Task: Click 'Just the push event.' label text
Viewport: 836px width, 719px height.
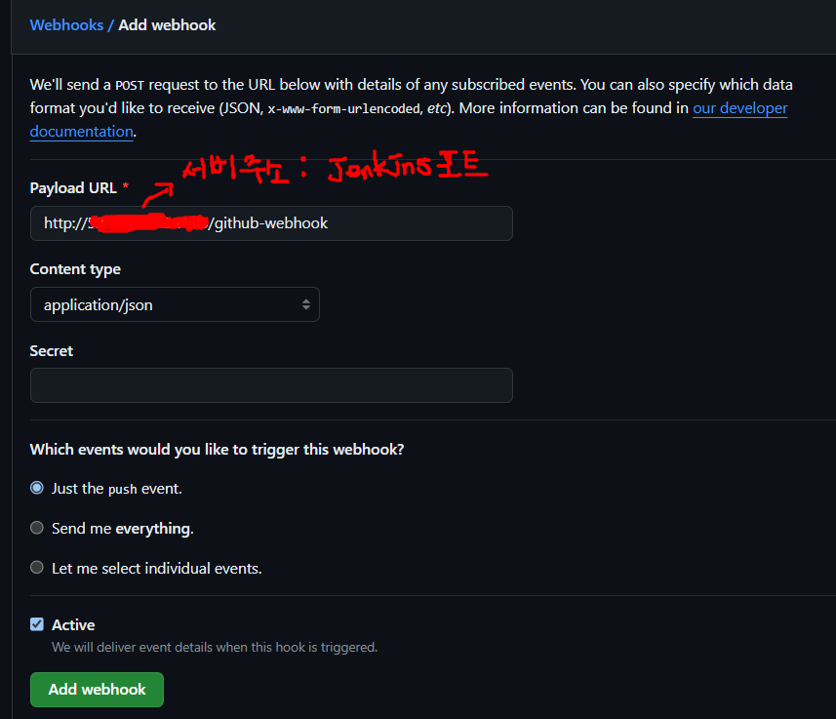Action: tap(117, 489)
